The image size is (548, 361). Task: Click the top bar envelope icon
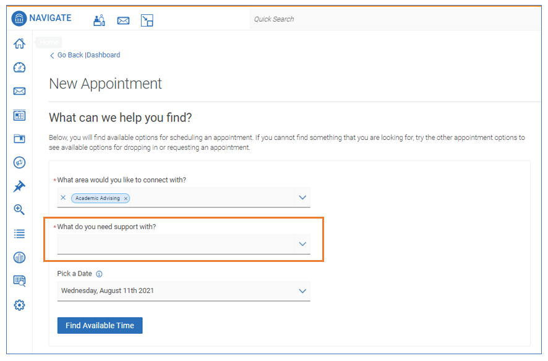[x=123, y=20]
